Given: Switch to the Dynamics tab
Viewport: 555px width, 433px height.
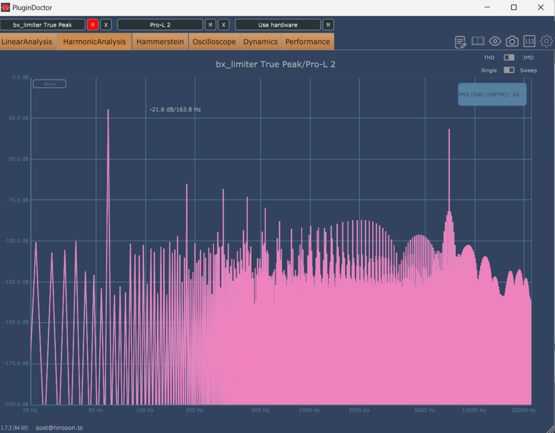Looking at the screenshot, I should point(261,42).
